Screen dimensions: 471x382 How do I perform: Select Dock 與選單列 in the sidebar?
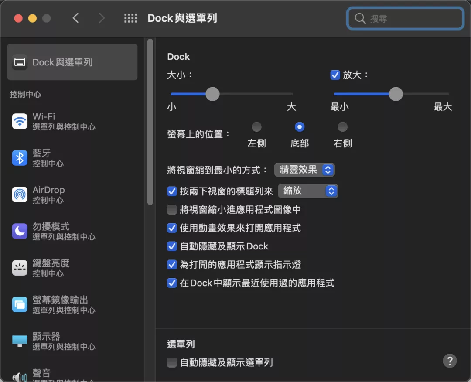72,62
